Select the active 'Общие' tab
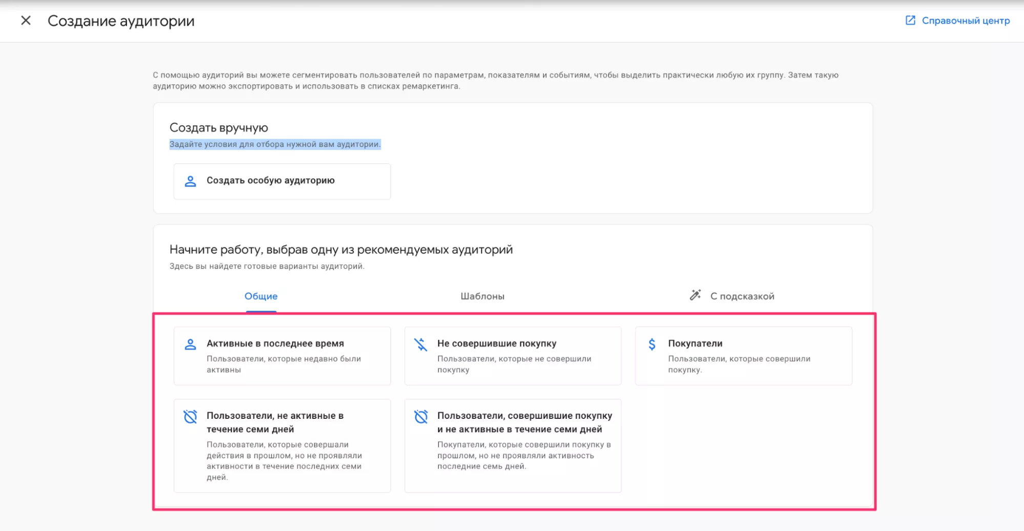The image size is (1024, 531). 261,296
